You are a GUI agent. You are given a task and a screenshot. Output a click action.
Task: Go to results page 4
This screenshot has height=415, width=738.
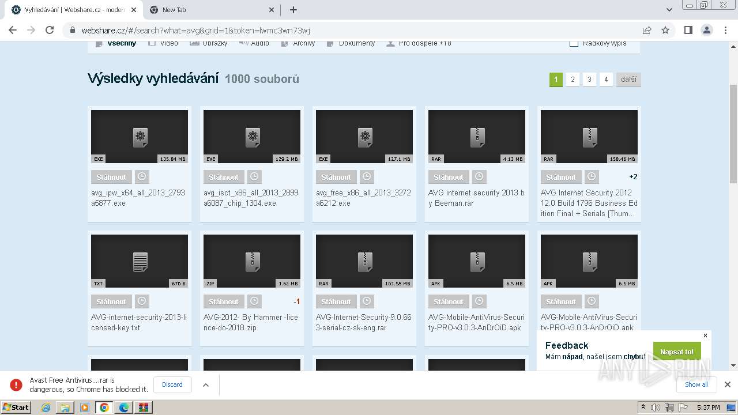tap(606, 80)
